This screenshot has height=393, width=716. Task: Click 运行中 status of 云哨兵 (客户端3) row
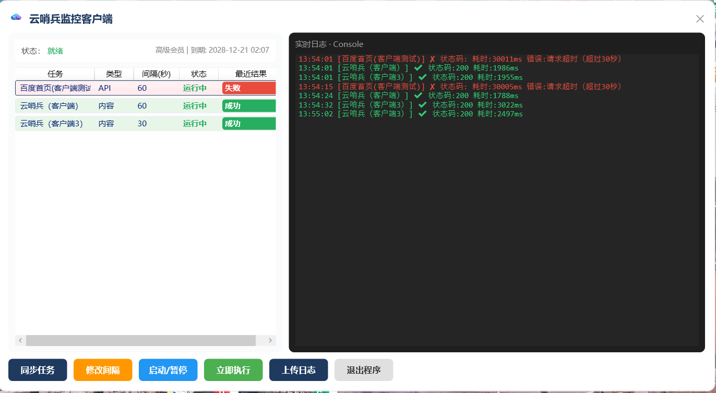(x=195, y=124)
